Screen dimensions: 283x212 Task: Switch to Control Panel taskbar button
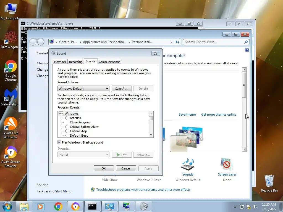pos(109,206)
